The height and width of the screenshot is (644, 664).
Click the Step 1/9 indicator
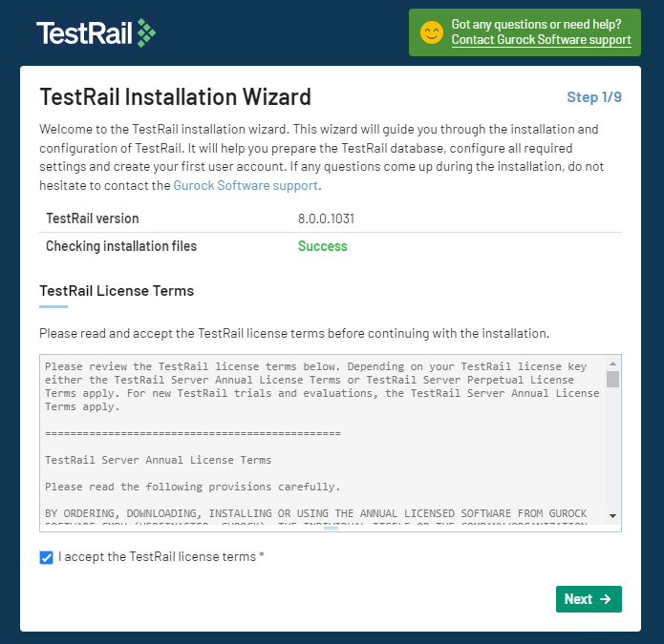pyautogui.click(x=594, y=97)
